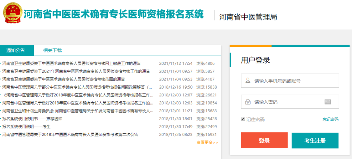
Task: Click the user icon in account field
Action: pos(248,81)
